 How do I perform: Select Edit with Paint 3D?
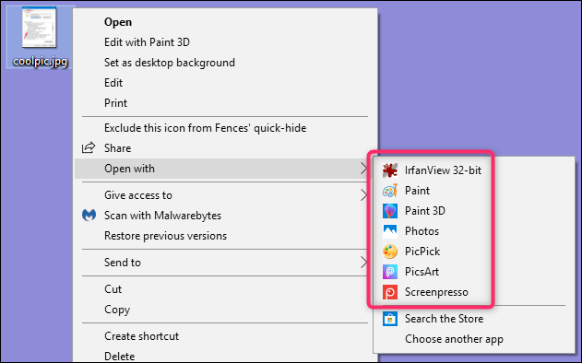tap(147, 42)
